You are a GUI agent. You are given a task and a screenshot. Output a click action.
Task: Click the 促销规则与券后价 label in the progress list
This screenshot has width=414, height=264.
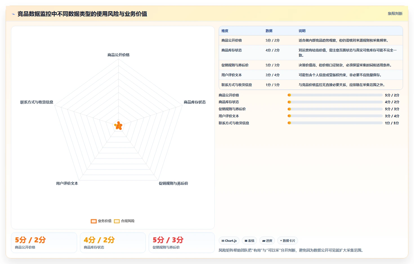point(232,109)
